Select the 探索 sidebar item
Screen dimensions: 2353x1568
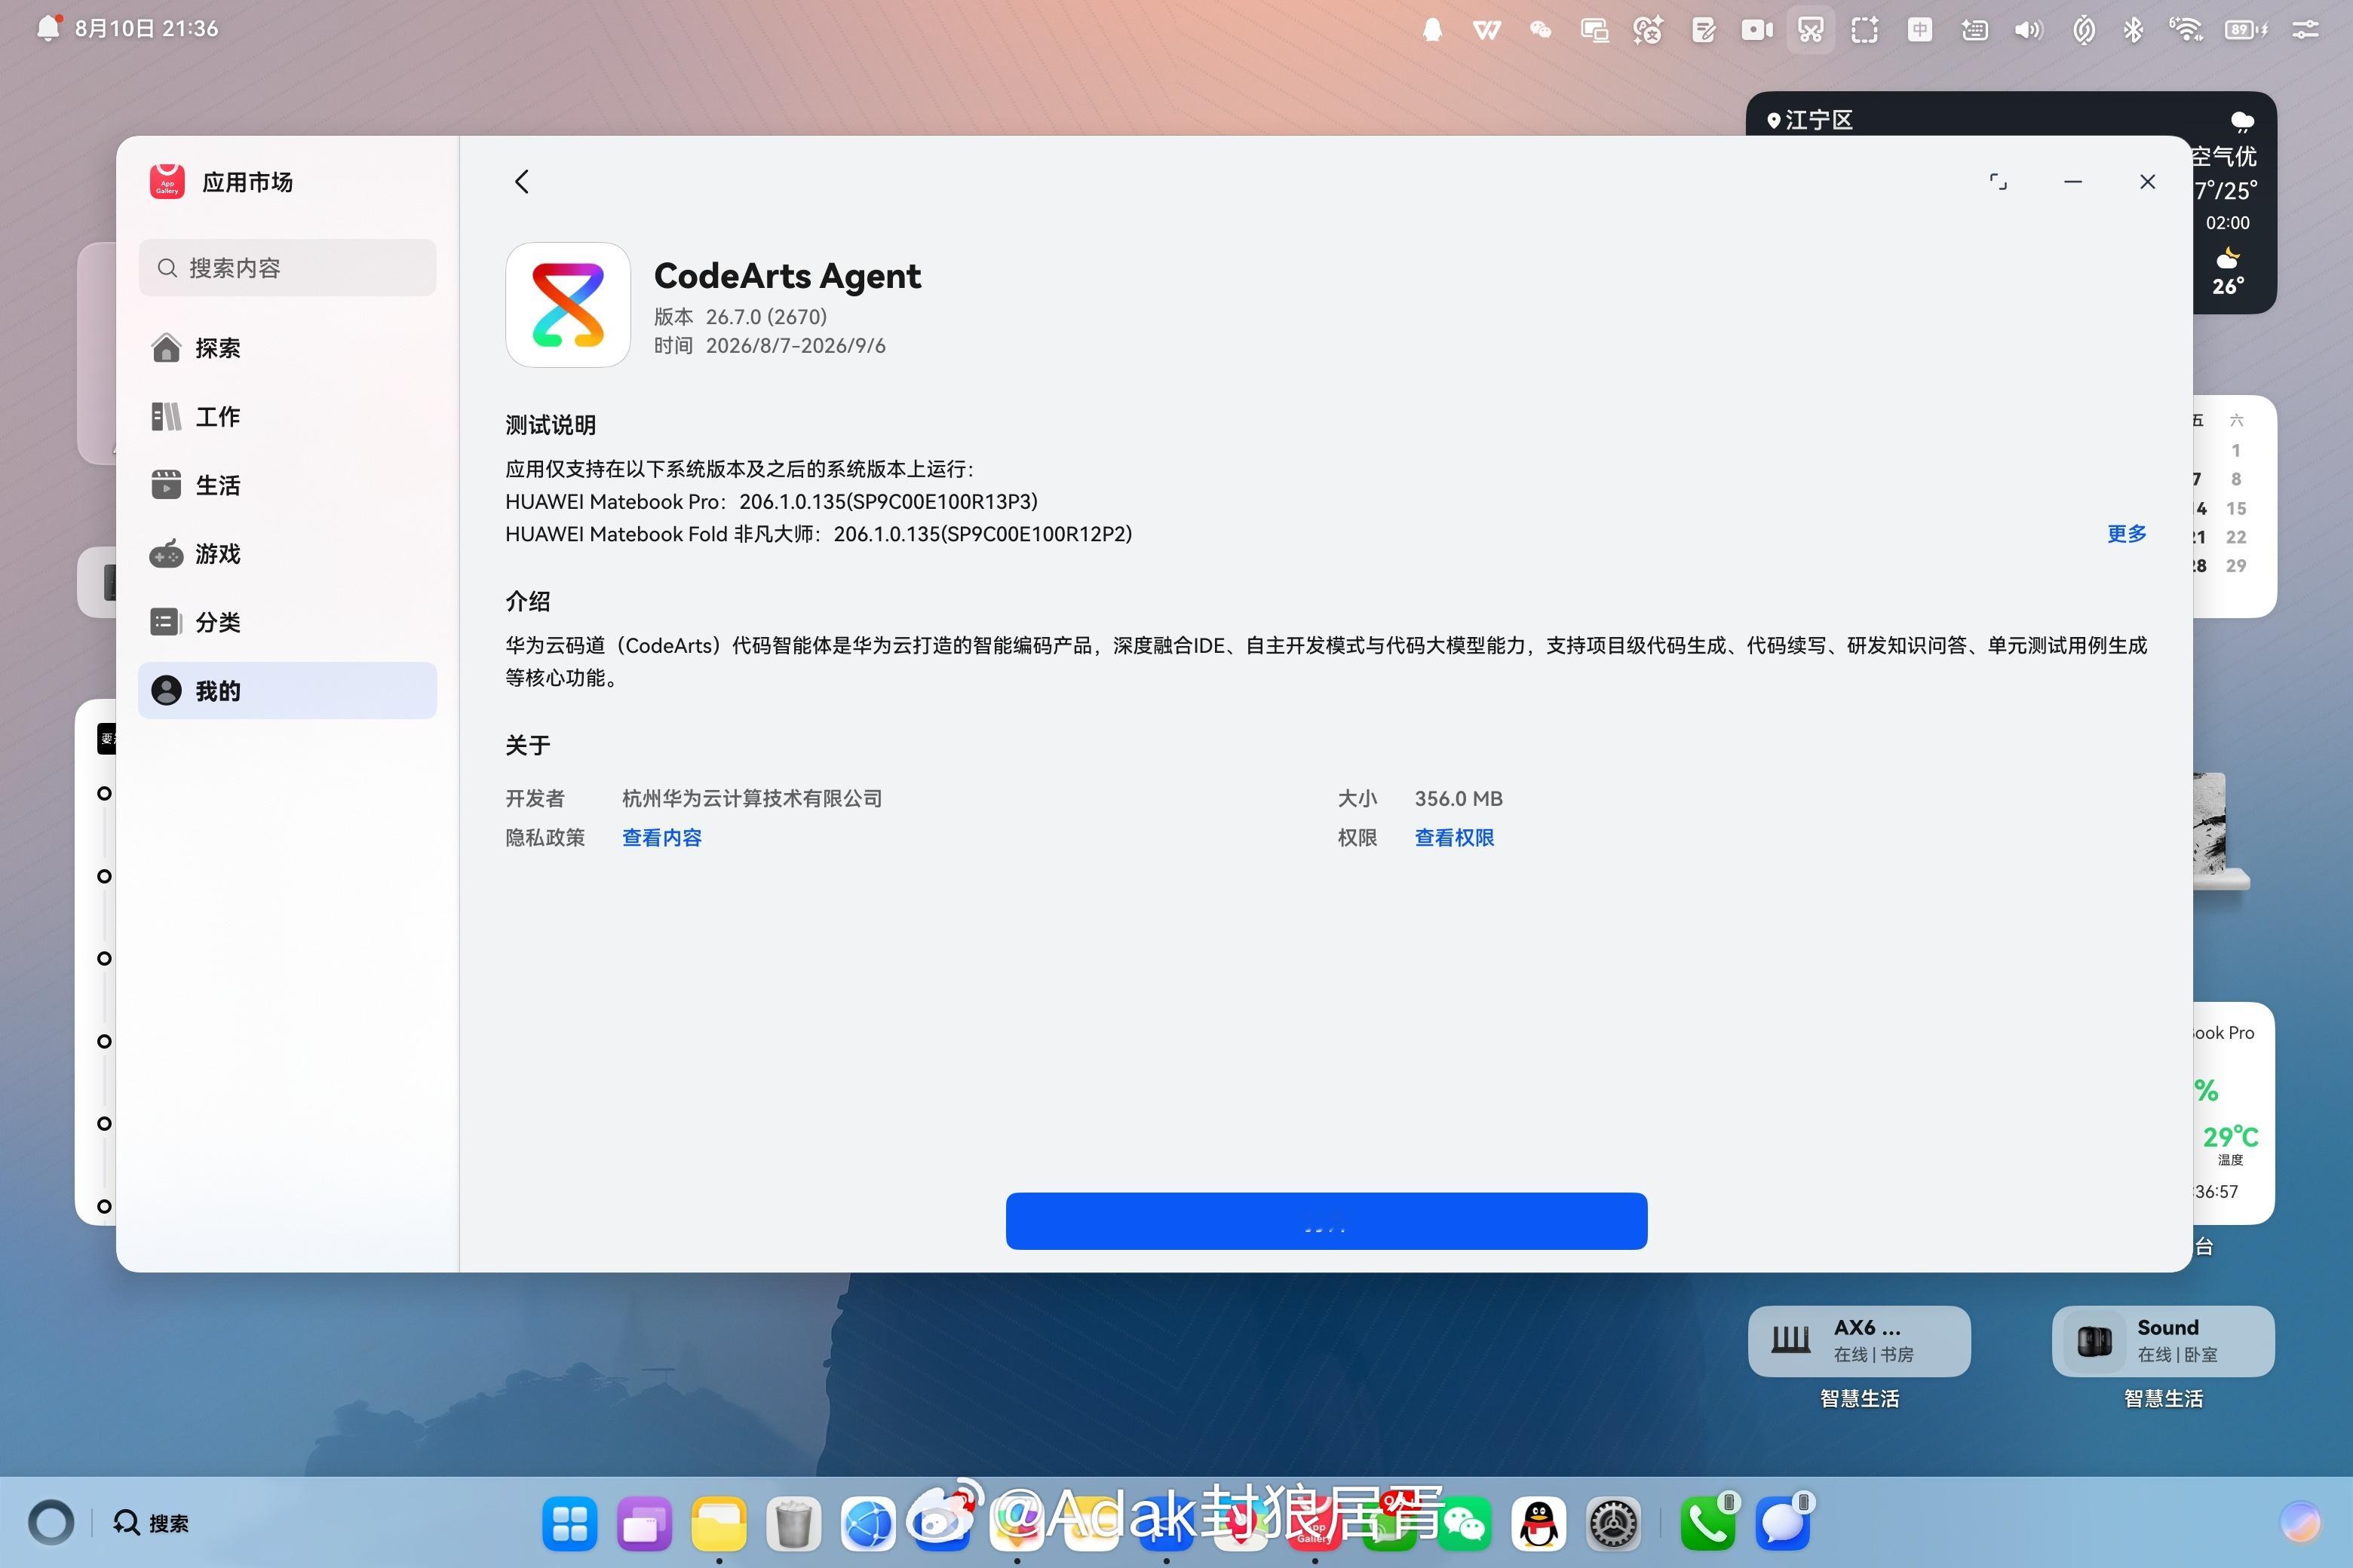click(287, 348)
